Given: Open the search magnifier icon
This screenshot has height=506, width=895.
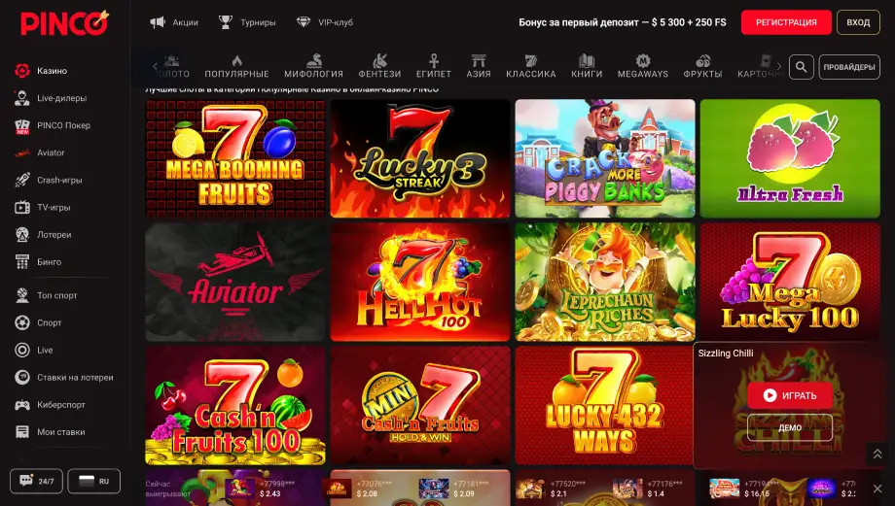Looking at the screenshot, I should coord(801,67).
